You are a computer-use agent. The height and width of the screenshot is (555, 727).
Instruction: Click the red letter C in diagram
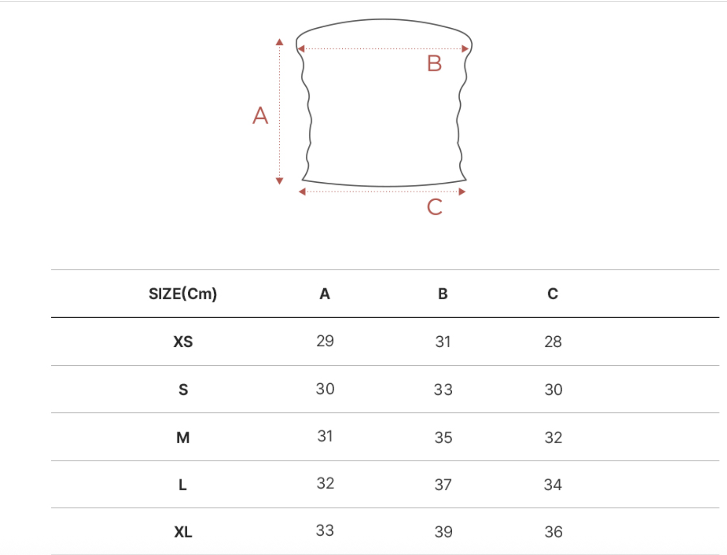coord(435,207)
